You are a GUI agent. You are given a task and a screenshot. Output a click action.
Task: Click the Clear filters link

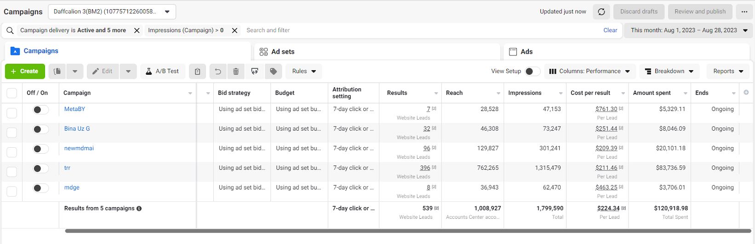click(x=610, y=30)
